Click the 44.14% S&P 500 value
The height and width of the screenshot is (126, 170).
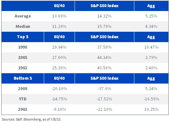[104, 57]
